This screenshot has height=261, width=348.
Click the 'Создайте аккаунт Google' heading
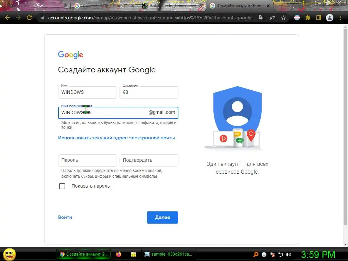[x=107, y=70]
